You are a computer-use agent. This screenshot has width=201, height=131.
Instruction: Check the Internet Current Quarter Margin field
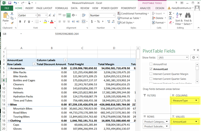coord(151,74)
